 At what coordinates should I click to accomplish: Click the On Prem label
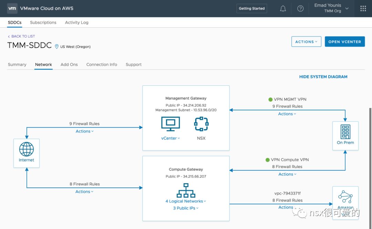point(345,143)
